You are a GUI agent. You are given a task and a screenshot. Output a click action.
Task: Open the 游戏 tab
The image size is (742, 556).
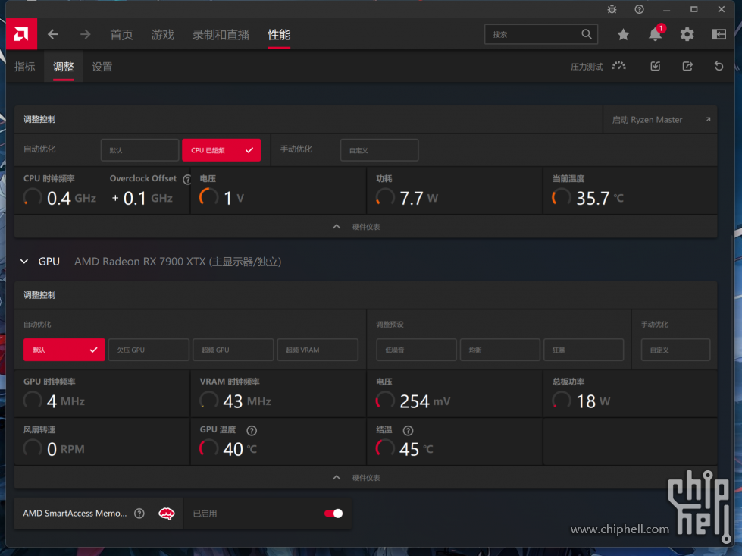[x=162, y=35]
